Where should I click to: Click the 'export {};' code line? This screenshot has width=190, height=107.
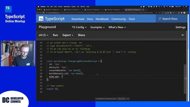coord(53,89)
